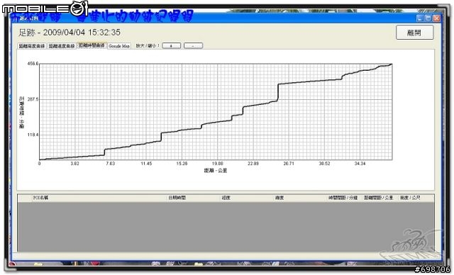The height and width of the screenshot is (275, 454).
Task: Sort by 經度 column header
Action: [226, 198]
